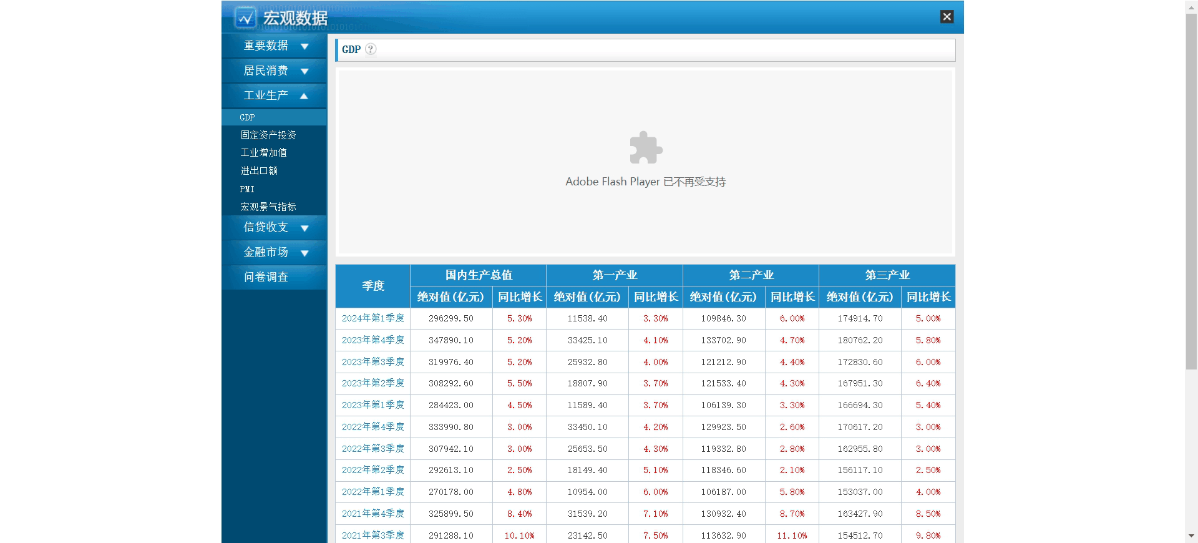The width and height of the screenshot is (1198, 543).
Task: Click the 第一产业 column group header
Action: coord(615,275)
